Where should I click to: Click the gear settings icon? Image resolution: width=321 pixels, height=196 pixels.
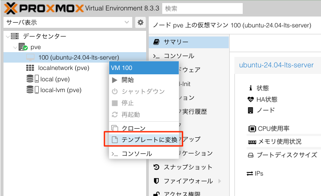tap(140, 22)
